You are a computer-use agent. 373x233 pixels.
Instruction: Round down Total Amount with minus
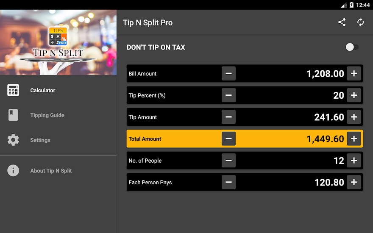click(x=228, y=139)
